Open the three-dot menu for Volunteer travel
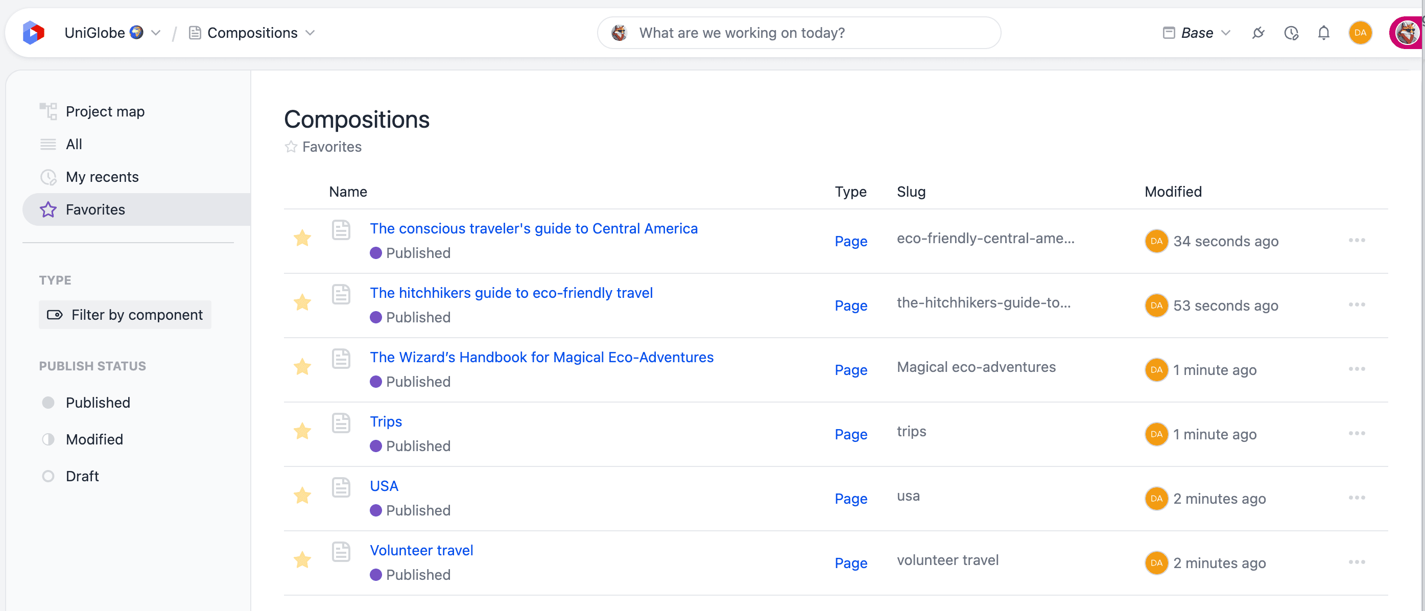This screenshot has width=1425, height=611. (x=1357, y=562)
